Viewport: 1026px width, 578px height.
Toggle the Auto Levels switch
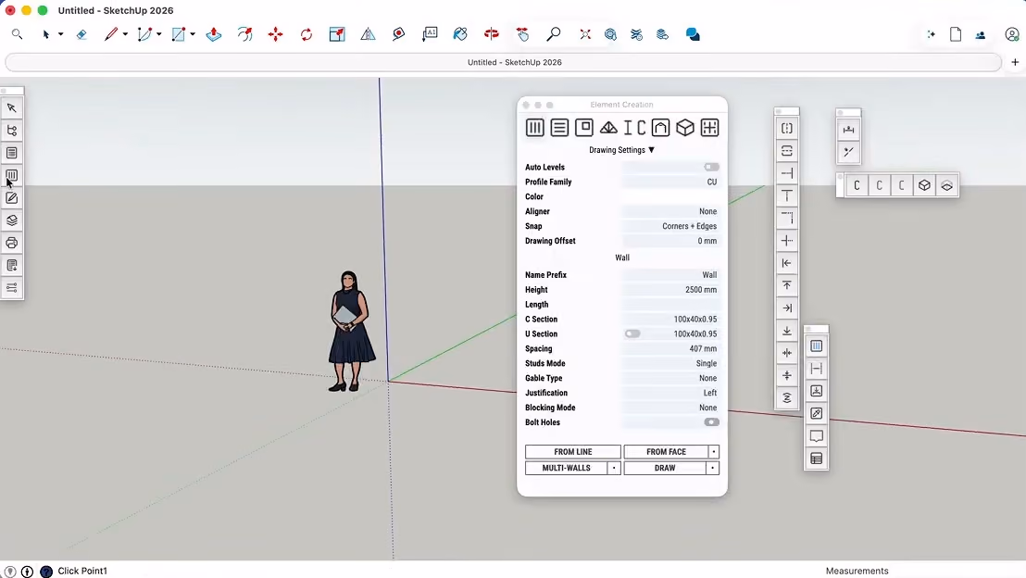coord(711,167)
